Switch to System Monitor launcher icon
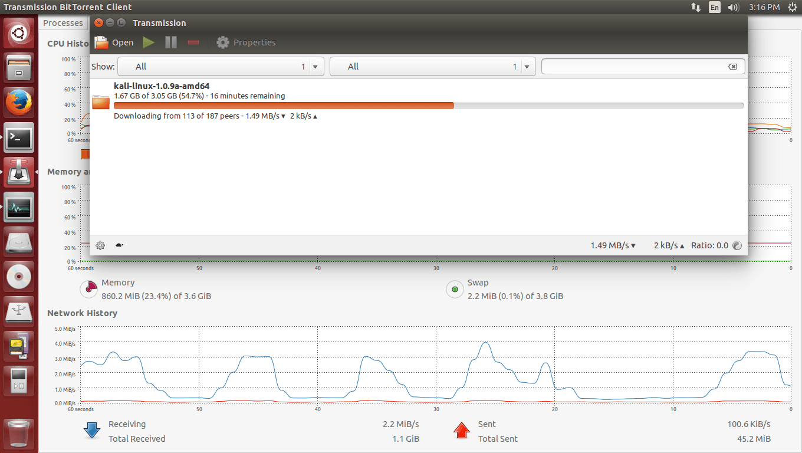The height and width of the screenshot is (453, 802). click(19, 206)
